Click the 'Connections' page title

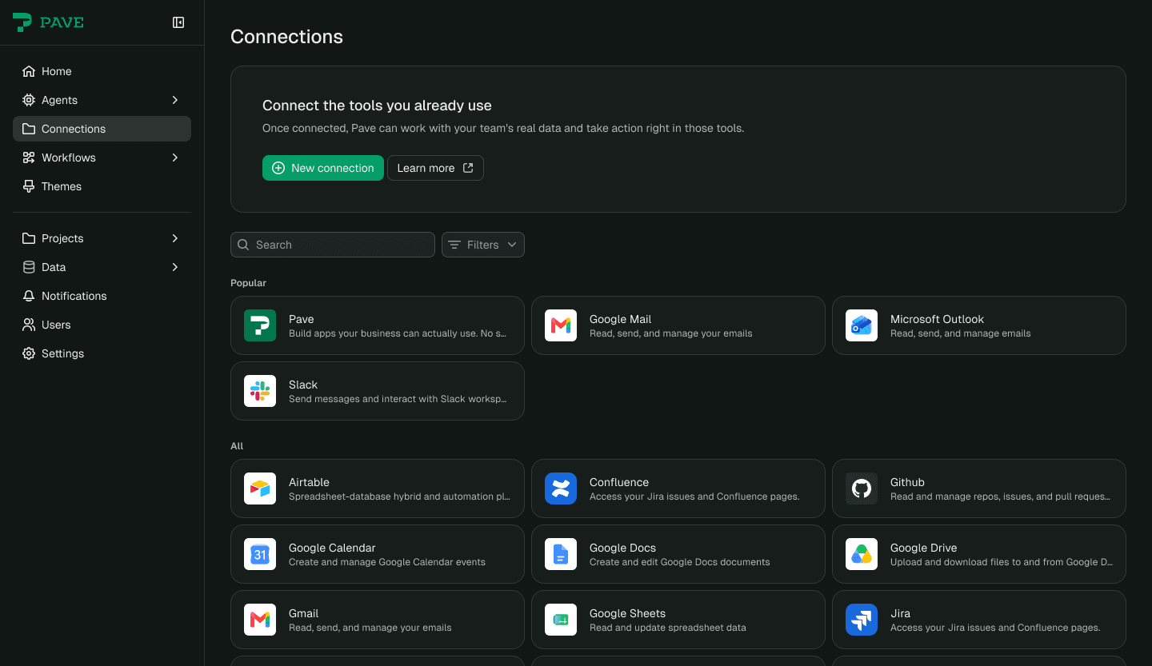[286, 37]
